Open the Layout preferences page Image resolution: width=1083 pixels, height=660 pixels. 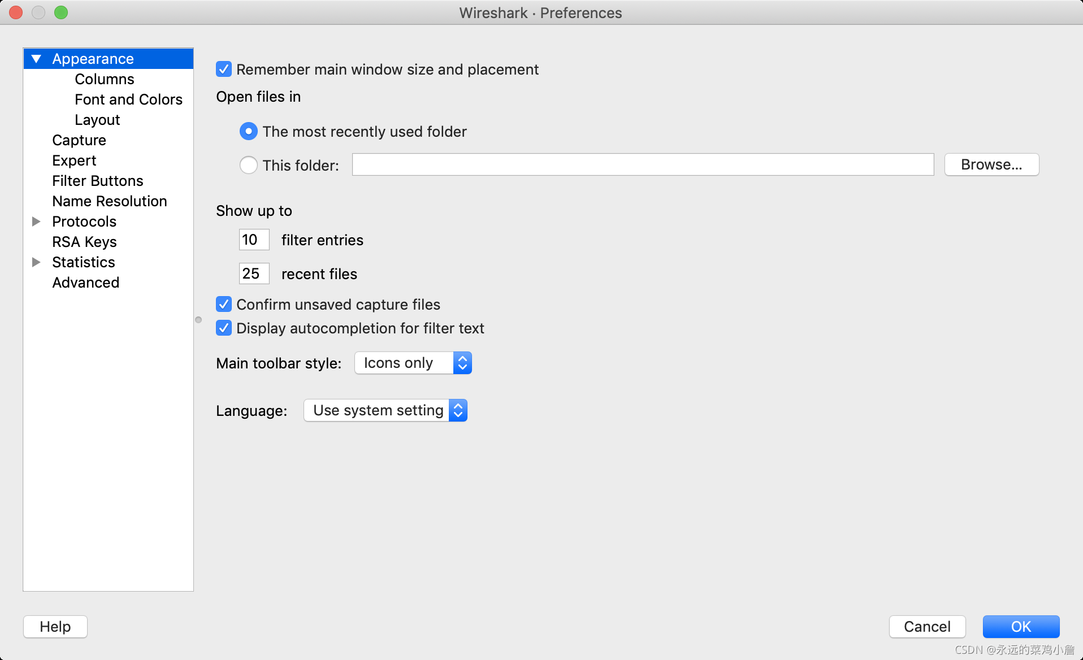pyautogui.click(x=97, y=120)
